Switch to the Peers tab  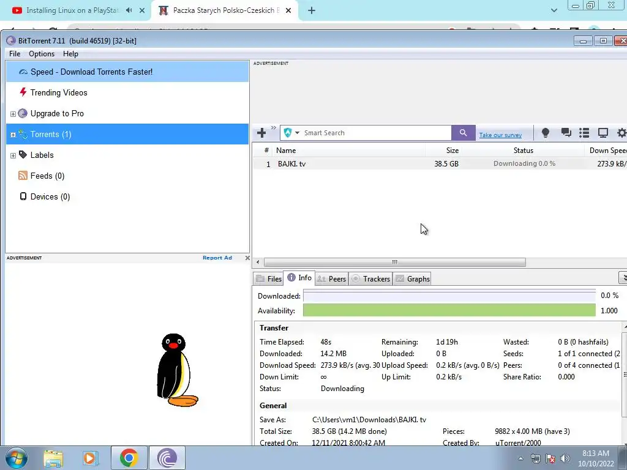point(331,278)
